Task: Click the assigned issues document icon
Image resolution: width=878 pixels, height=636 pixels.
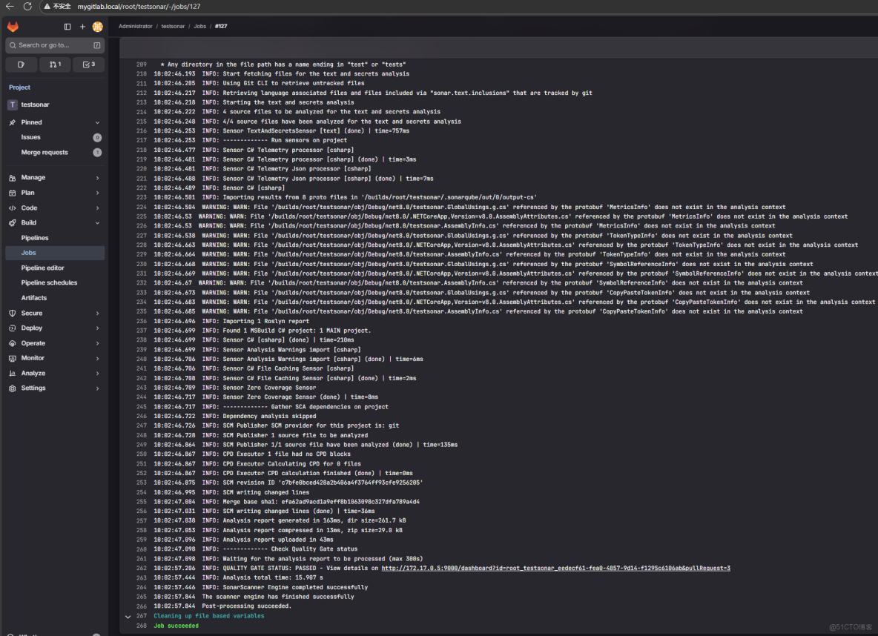Action: click(21, 64)
